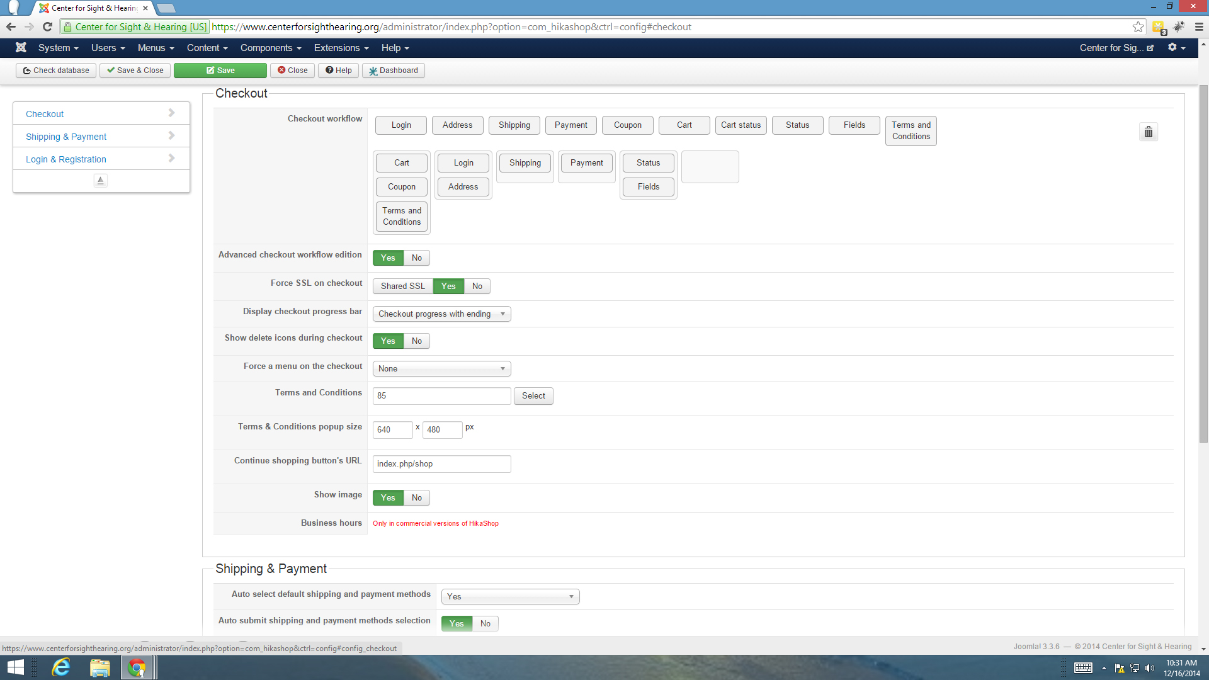Collapse sidebar with the up arrow icon
The image size is (1209, 680).
click(100, 181)
